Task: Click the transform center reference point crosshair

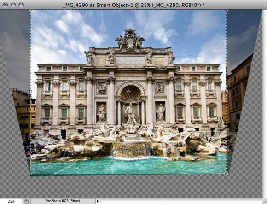Action: pyautogui.click(x=128, y=92)
